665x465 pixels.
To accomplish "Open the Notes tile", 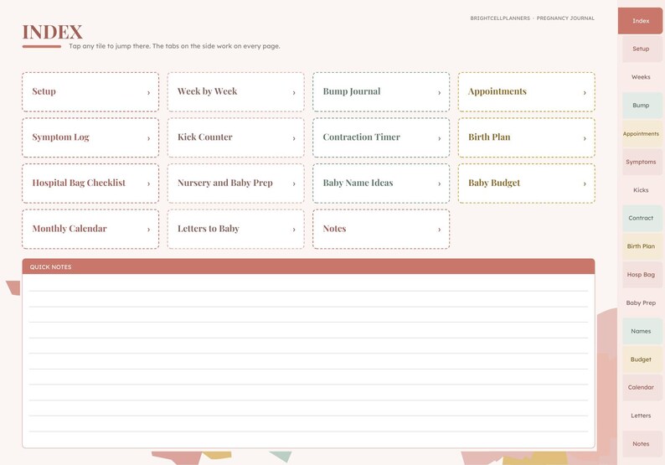I will tap(381, 229).
